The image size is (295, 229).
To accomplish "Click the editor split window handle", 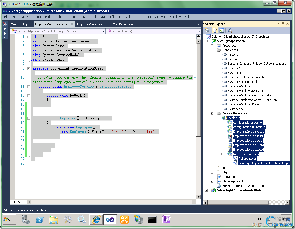I will tap(199, 37).
